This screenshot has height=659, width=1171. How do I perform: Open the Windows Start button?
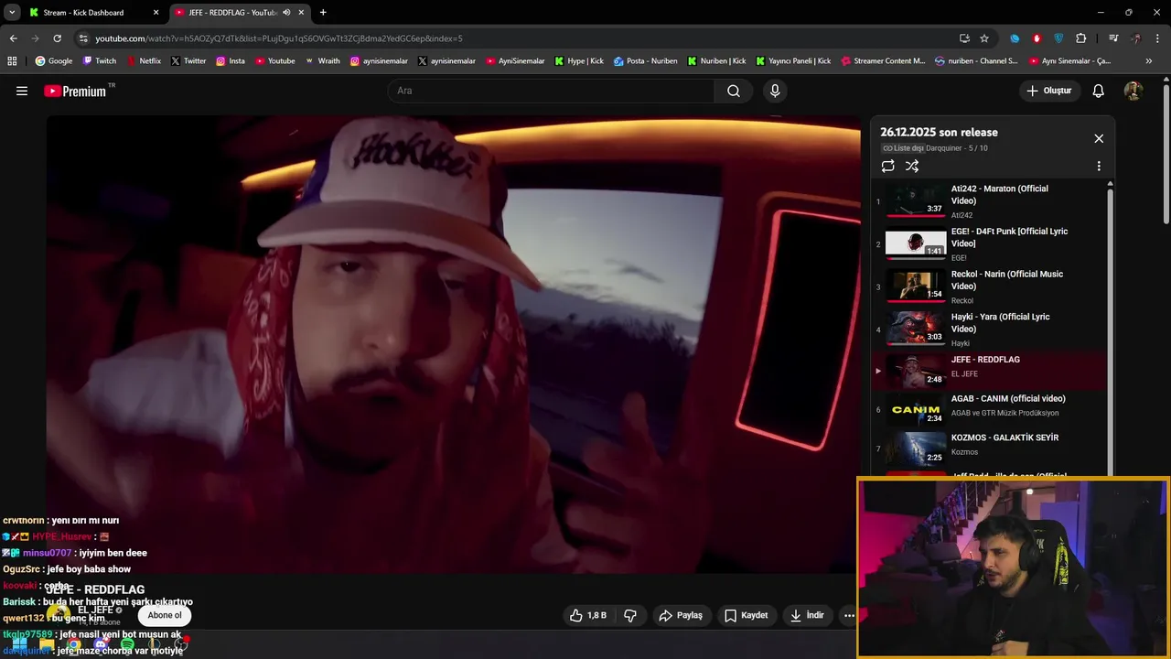(x=19, y=645)
